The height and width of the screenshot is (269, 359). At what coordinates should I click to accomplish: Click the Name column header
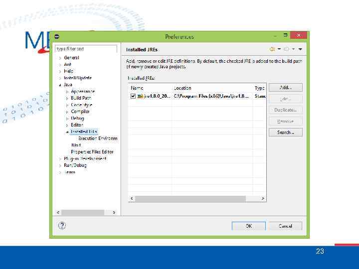[x=150, y=88]
